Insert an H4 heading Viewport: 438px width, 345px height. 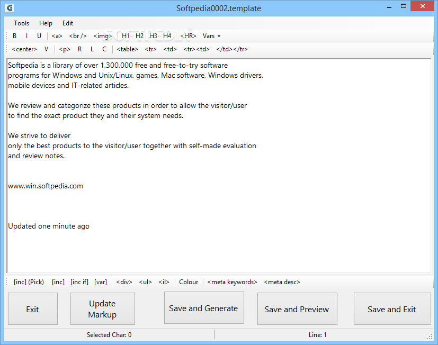click(167, 36)
